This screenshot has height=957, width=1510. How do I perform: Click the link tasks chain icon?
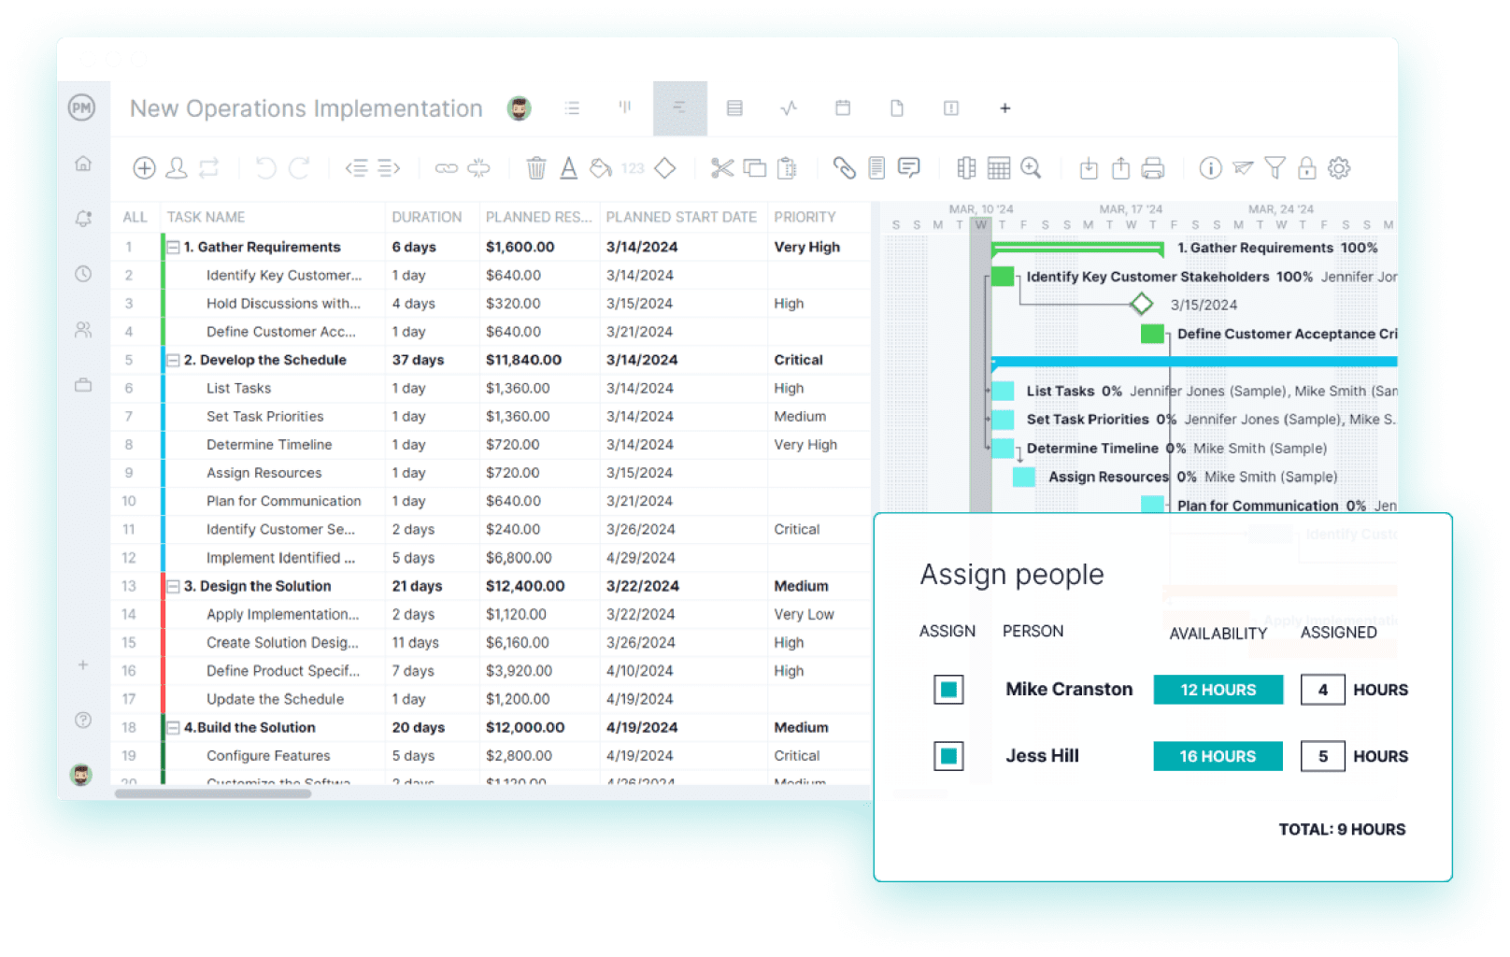pos(447,168)
